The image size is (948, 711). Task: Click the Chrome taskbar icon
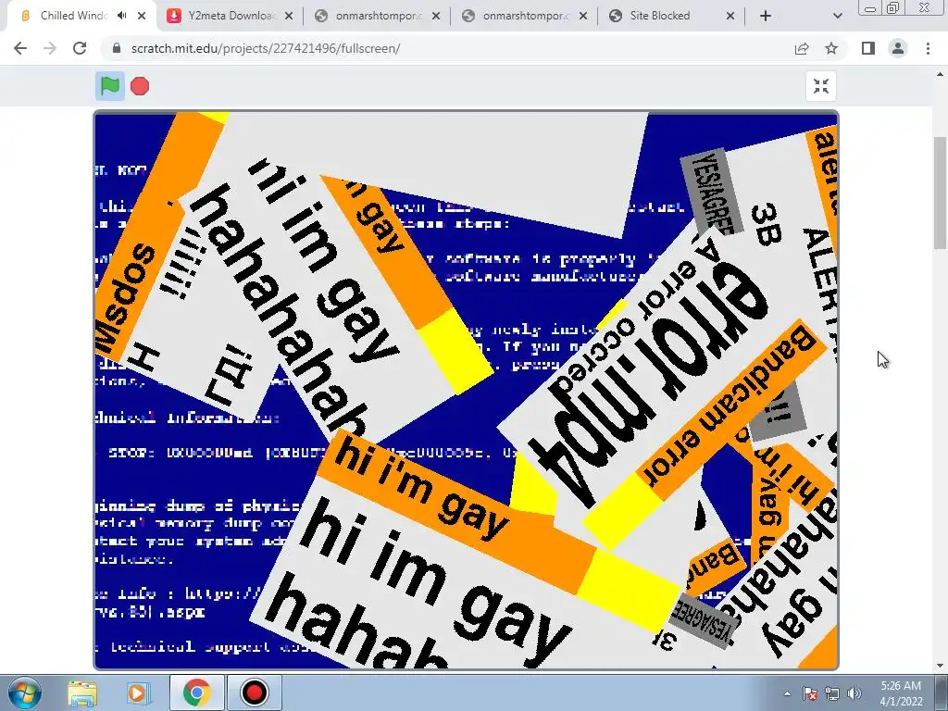click(x=196, y=692)
